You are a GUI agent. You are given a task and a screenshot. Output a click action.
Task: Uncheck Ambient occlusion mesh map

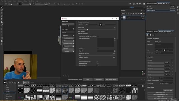point(63,43)
